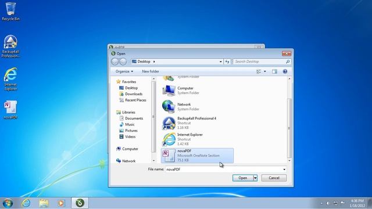The width and height of the screenshot is (372, 209).
Task: Select novaPDF OneNote file on desktop
Action: tap(10, 110)
